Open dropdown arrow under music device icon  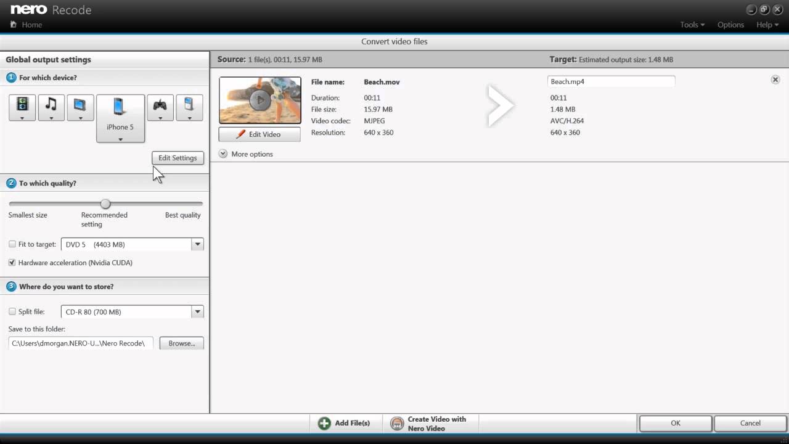pyautogui.click(x=51, y=118)
